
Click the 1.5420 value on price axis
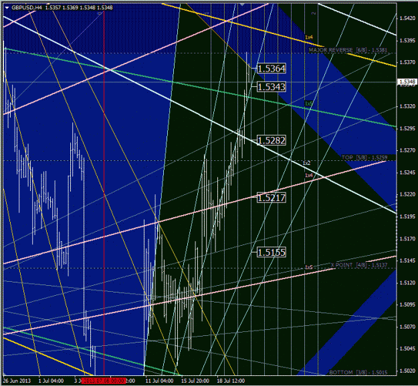tap(407, 19)
